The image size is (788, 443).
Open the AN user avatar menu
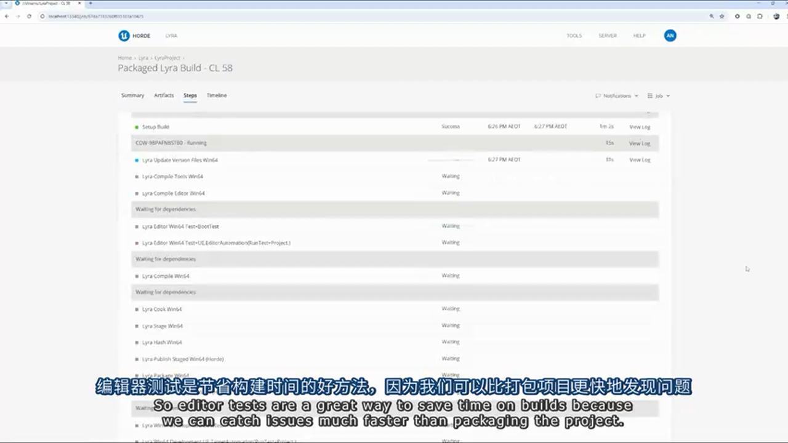pyautogui.click(x=670, y=36)
